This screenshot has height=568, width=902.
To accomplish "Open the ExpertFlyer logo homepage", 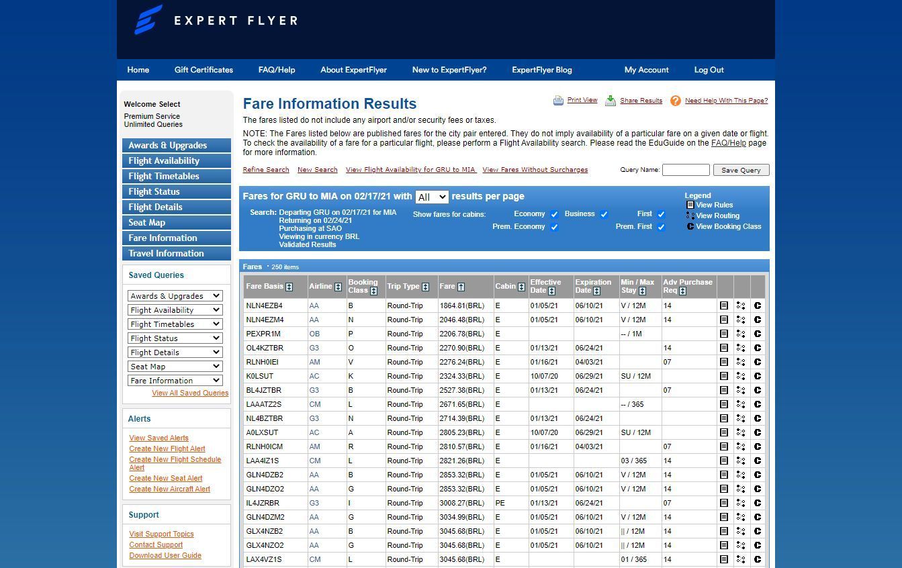I will 216,19.
